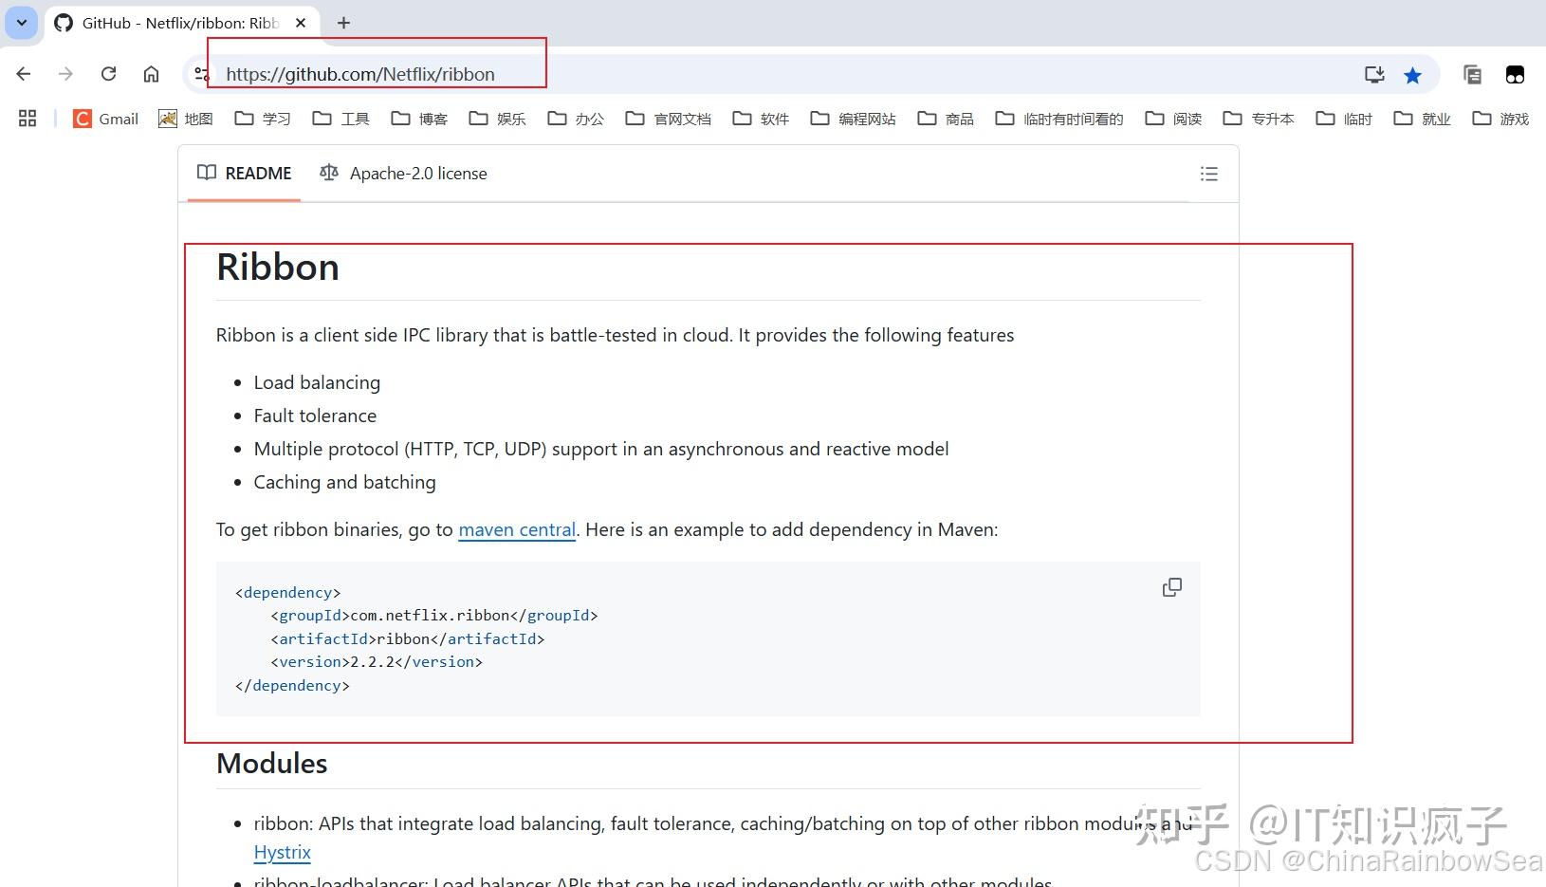Image resolution: width=1546 pixels, height=887 pixels.
Task: Copy the Maven dependency code snippet
Action: [1172, 587]
